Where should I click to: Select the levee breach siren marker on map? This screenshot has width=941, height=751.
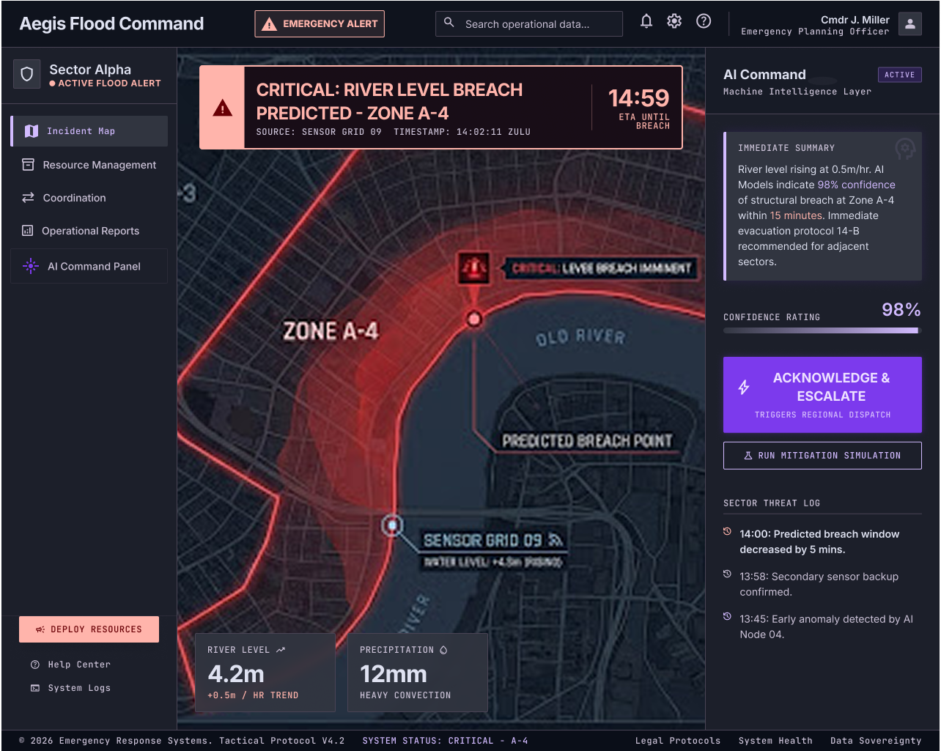pos(473,268)
